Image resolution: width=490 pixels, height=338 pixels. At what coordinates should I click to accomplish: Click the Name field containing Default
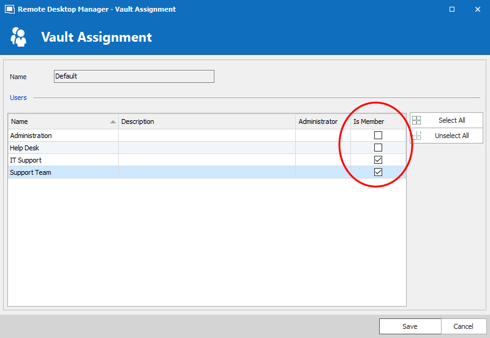tap(134, 76)
